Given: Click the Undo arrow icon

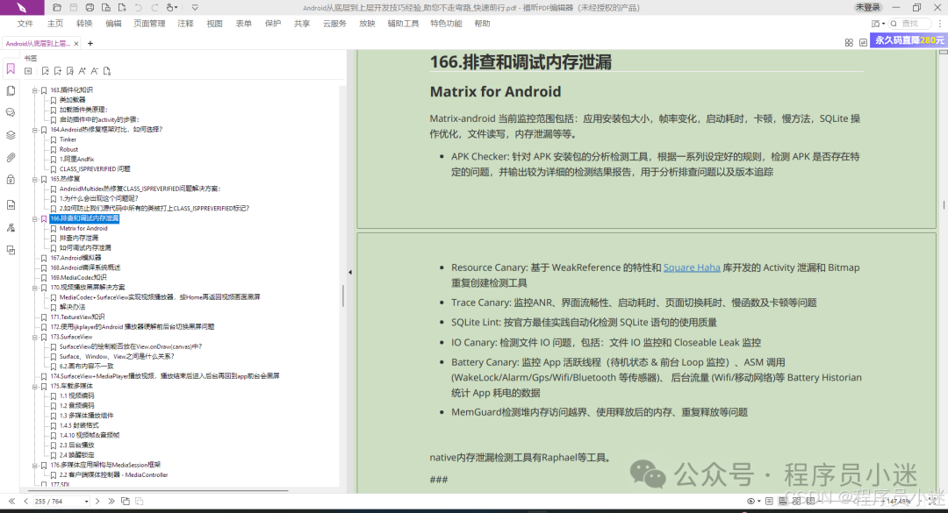Looking at the screenshot, I should click(139, 8).
